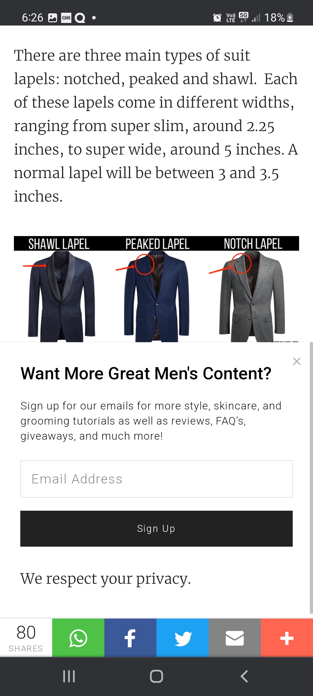313x696 pixels.
Task: Share the article via WhatsApp
Action: [x=78, y=638]
